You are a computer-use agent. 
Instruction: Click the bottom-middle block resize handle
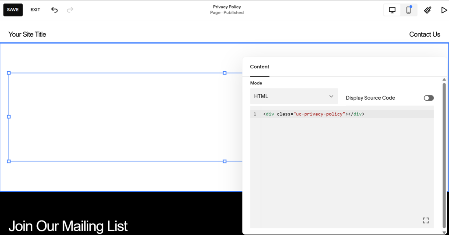point(224,161)
